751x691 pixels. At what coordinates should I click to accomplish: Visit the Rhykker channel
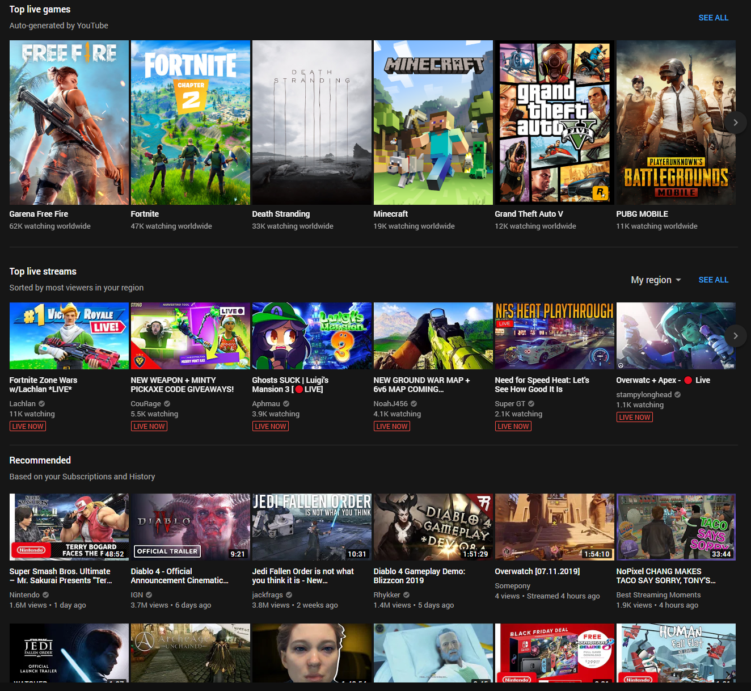tap(387, 595)
